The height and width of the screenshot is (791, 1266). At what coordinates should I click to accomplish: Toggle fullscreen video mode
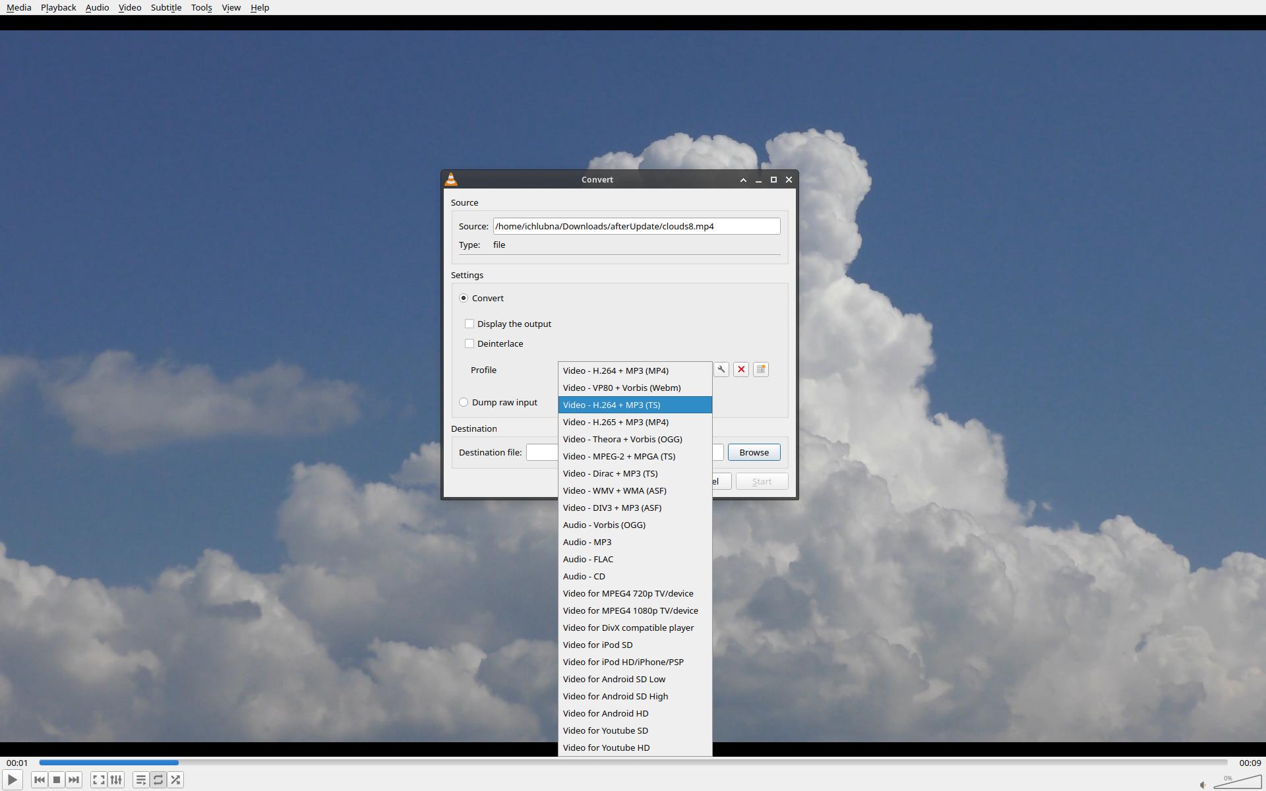point(98,780)
